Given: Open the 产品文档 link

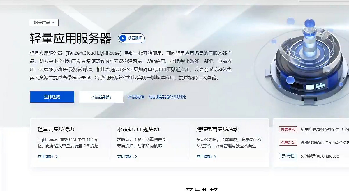Looking at the screenshot, I should 136,97.
